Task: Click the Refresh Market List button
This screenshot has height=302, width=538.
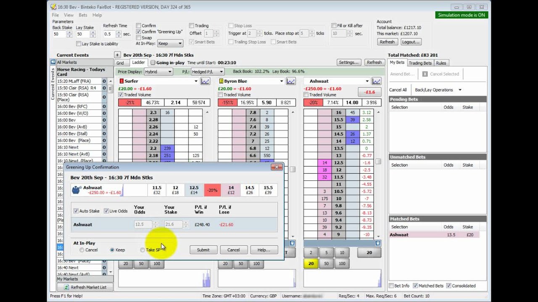Action: pyautogui.click(x=85, y=287)
